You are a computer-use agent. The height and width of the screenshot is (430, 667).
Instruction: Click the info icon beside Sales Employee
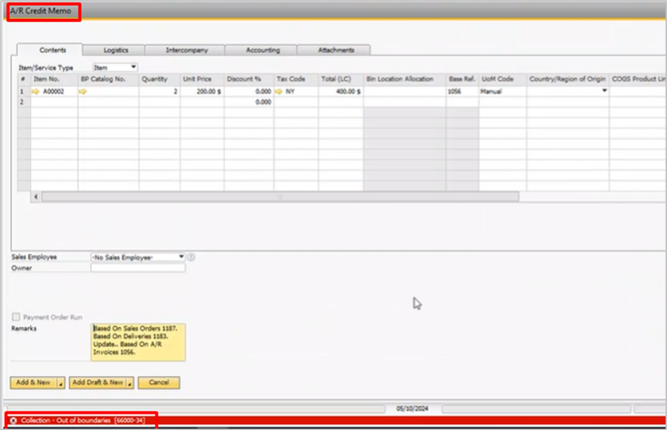191,257
